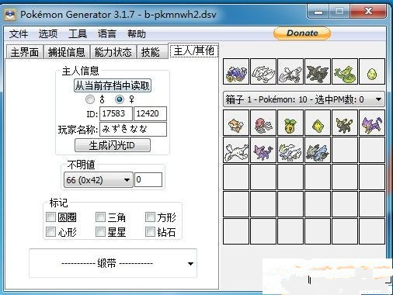
Task: Open the 选项 menu
Action: (x=48, y=34)
